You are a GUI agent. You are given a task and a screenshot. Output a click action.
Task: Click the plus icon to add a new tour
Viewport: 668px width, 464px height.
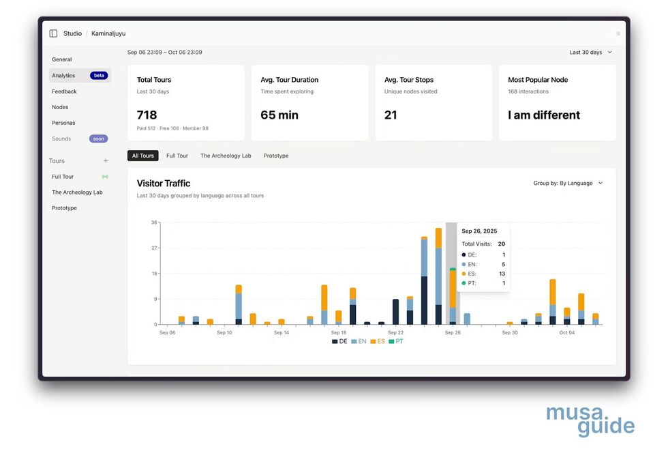[106, 160]
